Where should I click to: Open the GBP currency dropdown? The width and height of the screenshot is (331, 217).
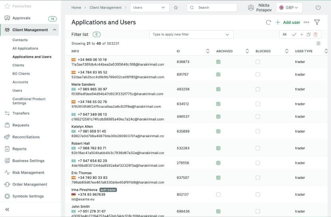289,8
